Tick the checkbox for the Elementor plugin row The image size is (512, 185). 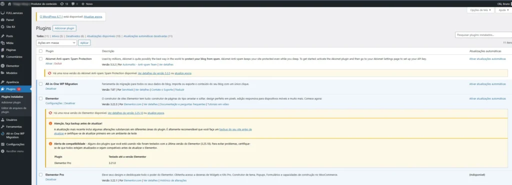tap(41, 98)
